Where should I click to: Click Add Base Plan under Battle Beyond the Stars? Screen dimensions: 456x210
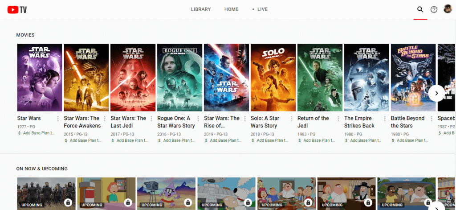[413, 140]
